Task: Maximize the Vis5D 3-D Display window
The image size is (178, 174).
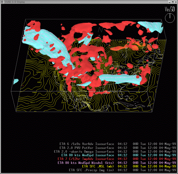Action: [x=173, y=2]
